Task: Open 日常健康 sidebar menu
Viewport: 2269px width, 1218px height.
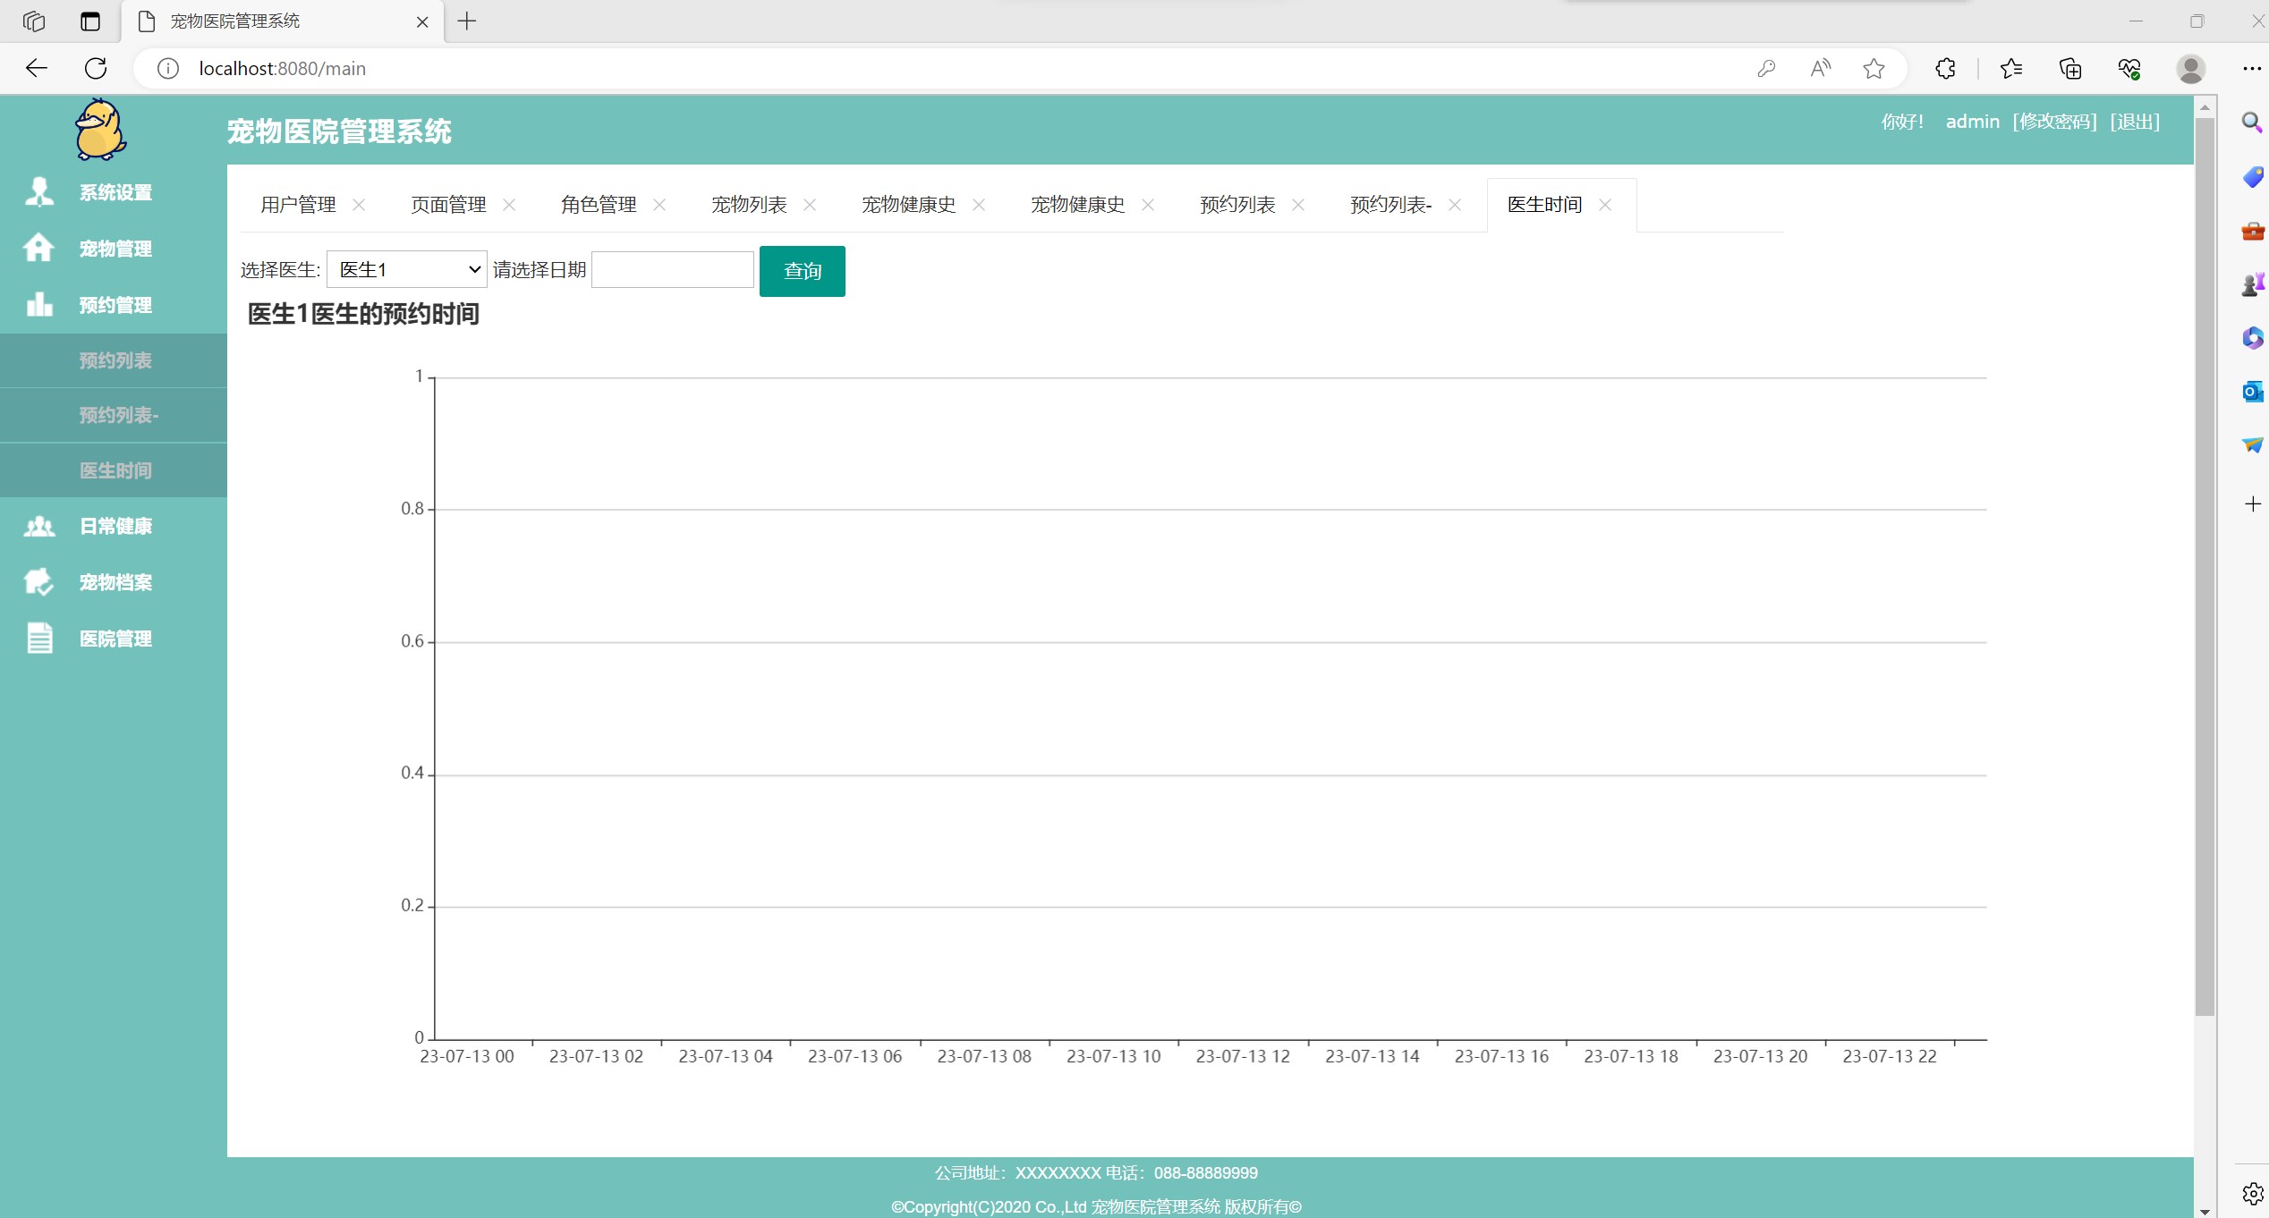Action: coord(114,526)
